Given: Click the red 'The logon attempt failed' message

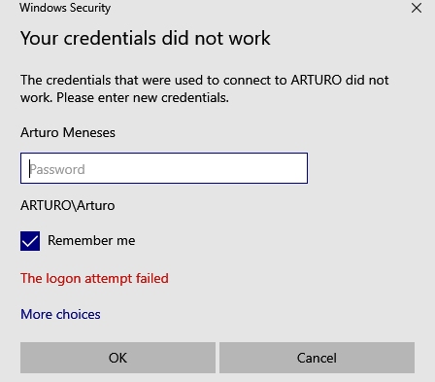Looking at the screenshot, I should (x=94, y=278).
